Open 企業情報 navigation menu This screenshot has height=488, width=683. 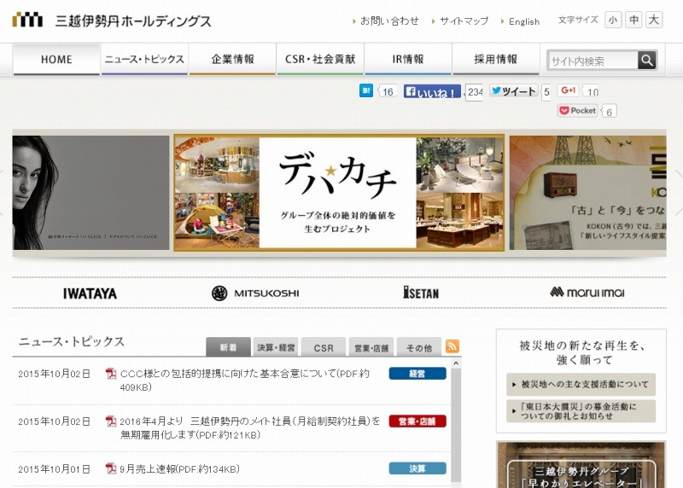point(232,59)
